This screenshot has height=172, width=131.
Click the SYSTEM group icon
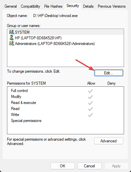pyautogui.click(x=12, y=32)
